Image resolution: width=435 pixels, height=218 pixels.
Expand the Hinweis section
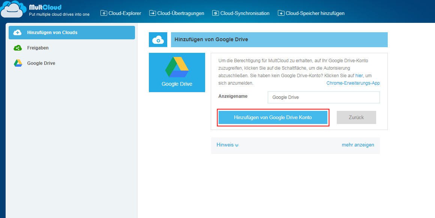coord(228,145)
